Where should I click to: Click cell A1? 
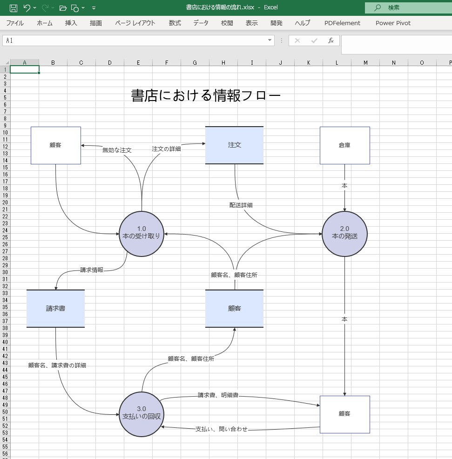coord(25,69)
